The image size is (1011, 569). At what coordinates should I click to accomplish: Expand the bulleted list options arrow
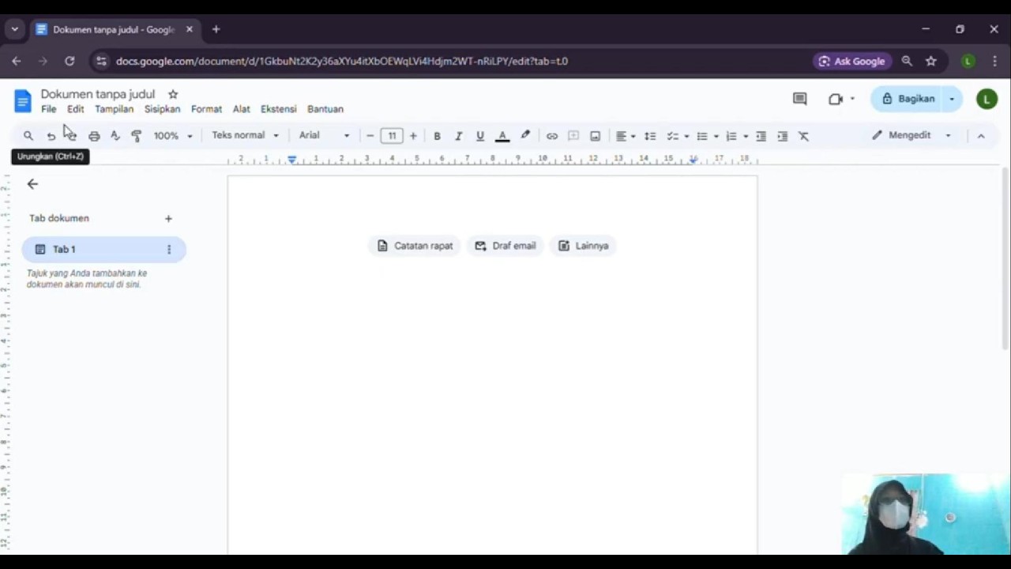[x=716, y=136]
